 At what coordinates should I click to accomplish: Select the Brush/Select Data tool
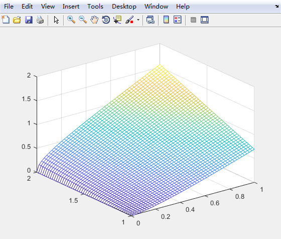point(129,20)
